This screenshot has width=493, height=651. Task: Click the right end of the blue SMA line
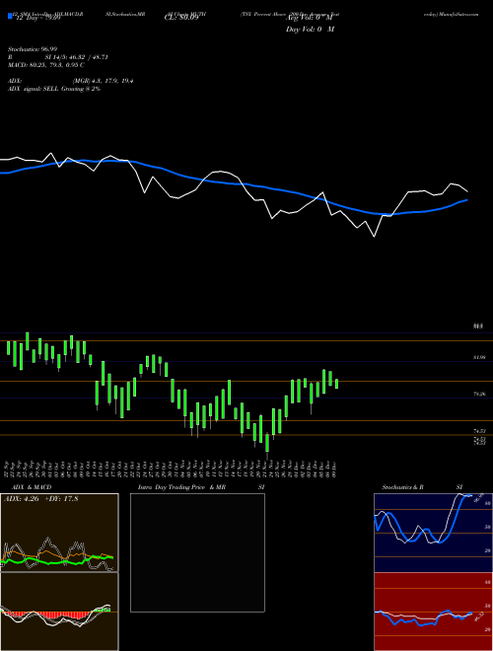(466, 200)
